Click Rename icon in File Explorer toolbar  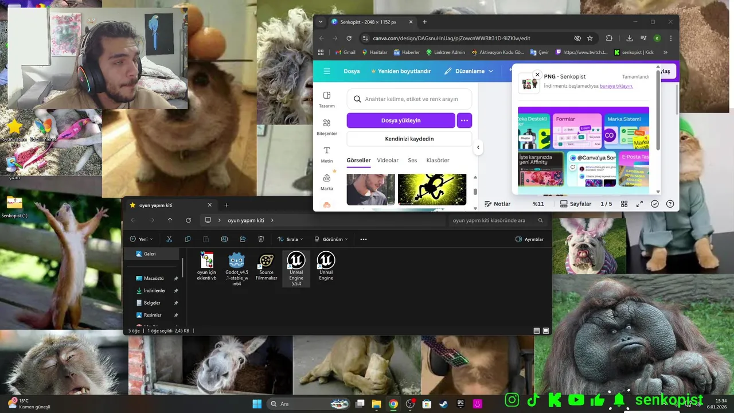[x=224, y=239]
